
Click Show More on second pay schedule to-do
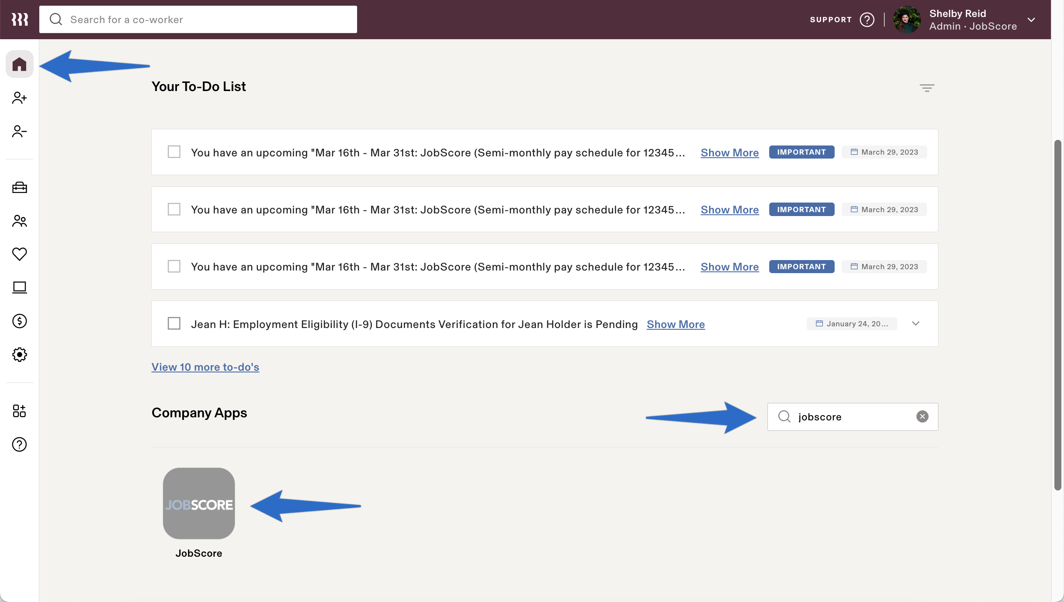click(730, 210)
